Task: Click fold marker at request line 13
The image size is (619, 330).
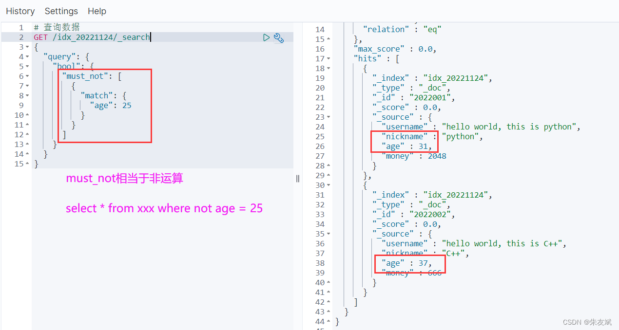Action: [x=27, y=145]
